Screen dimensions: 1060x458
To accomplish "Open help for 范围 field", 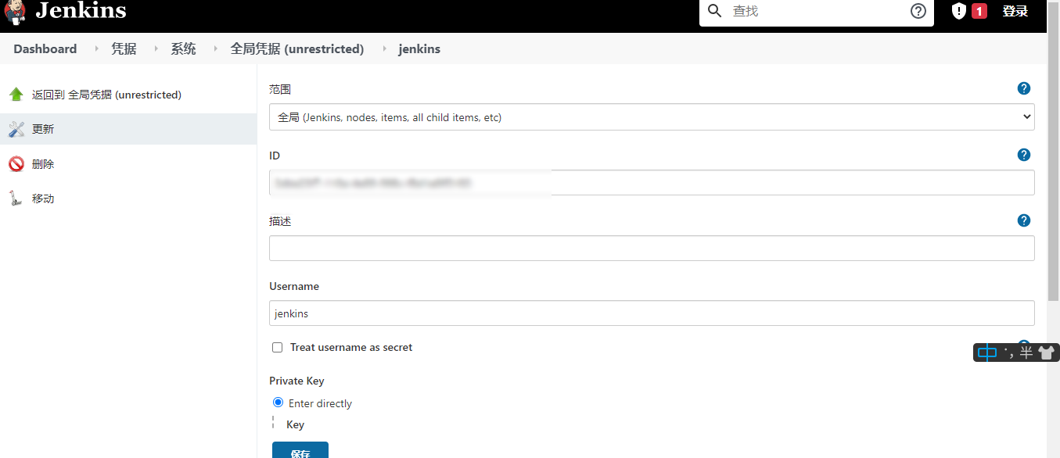I will (x=1024, y=88).
